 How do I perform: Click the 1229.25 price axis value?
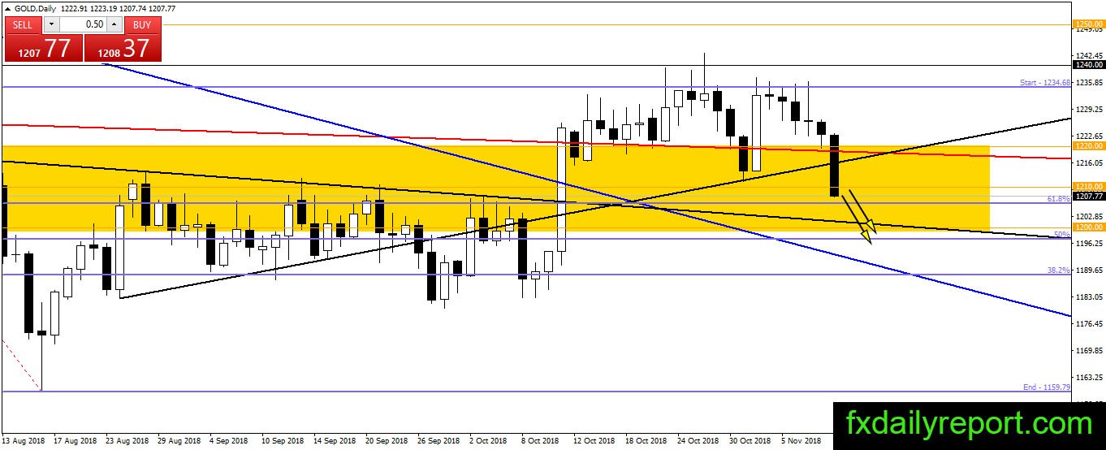click(x=1087, y=110)
